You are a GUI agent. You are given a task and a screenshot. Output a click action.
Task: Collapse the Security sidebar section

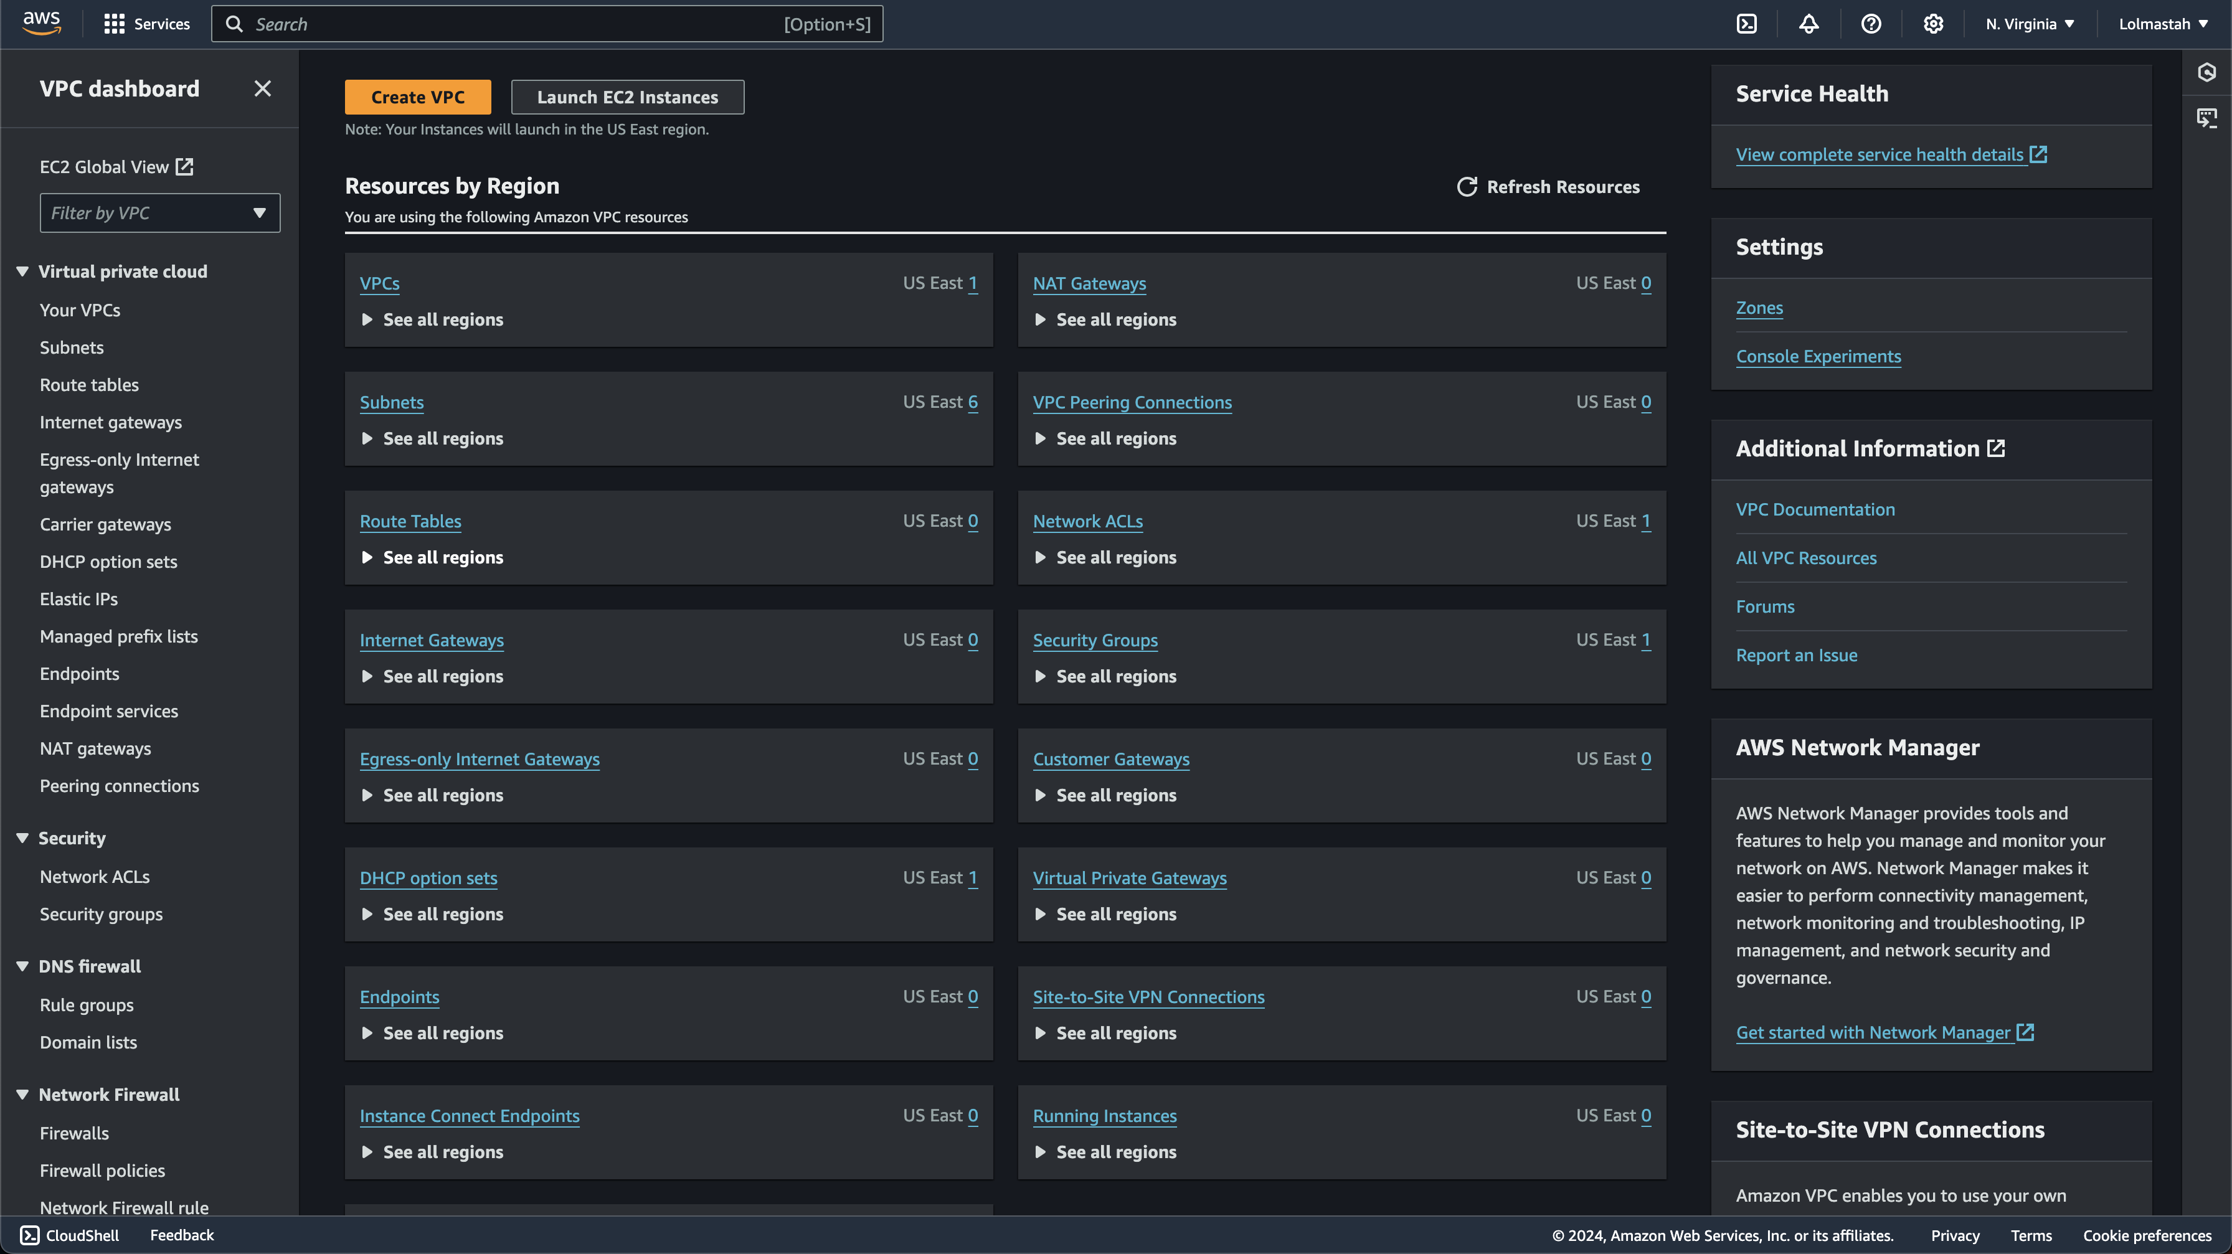point(22,838)
